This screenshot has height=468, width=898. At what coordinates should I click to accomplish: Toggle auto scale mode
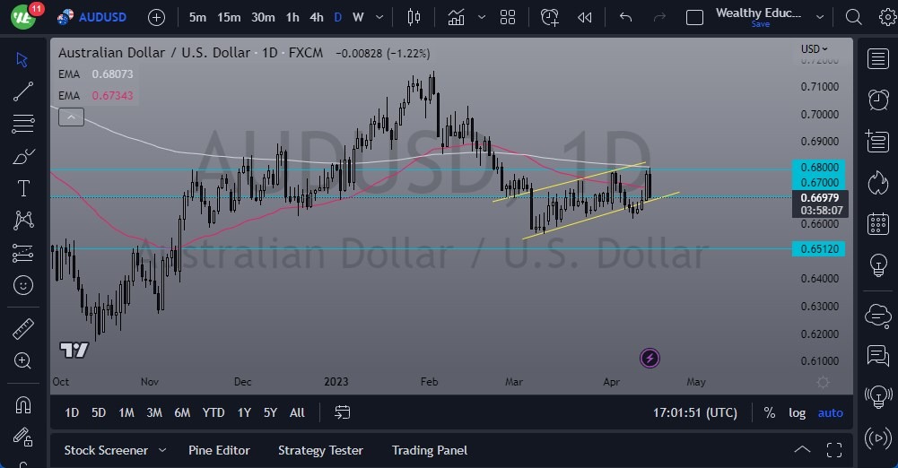[831, 412]
